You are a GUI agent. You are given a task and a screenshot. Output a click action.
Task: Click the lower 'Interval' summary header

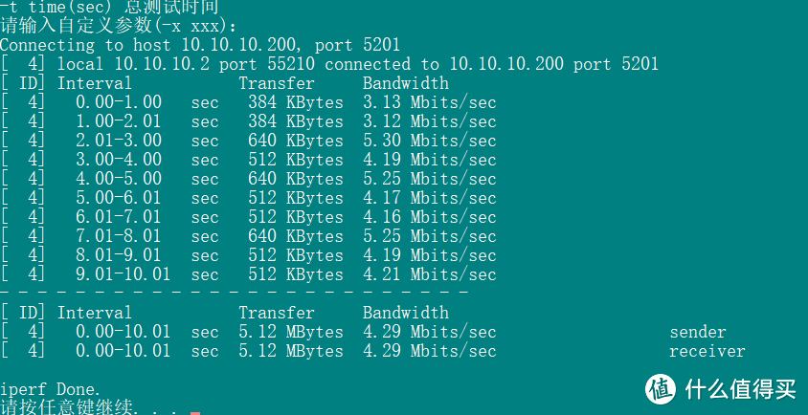[x=95, y=313]
